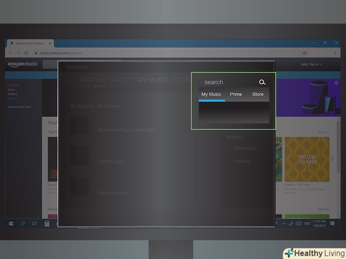Open Someone You Loved.mp3
The width and height of the screenshot is (346, 259).
[x=126, y=130]
